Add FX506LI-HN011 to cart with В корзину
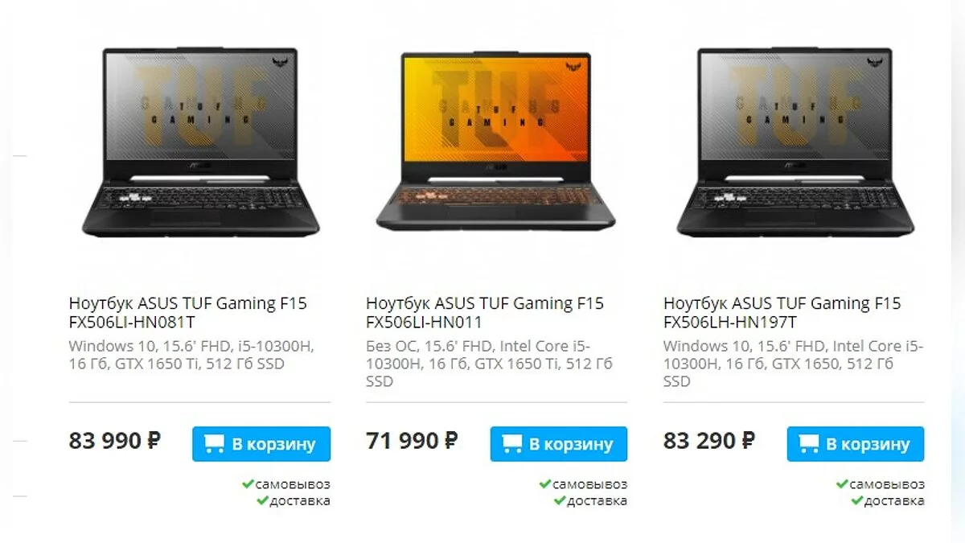965x543 pixels. tap(559, 444)
